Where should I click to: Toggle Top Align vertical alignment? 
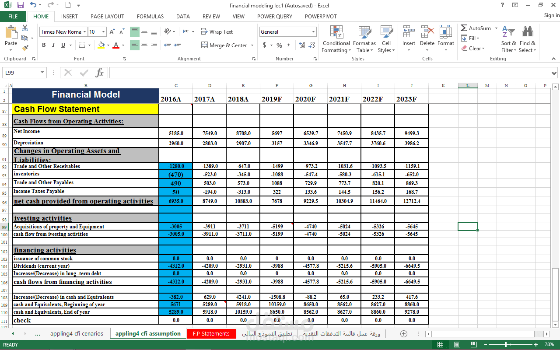coord(135,31)
